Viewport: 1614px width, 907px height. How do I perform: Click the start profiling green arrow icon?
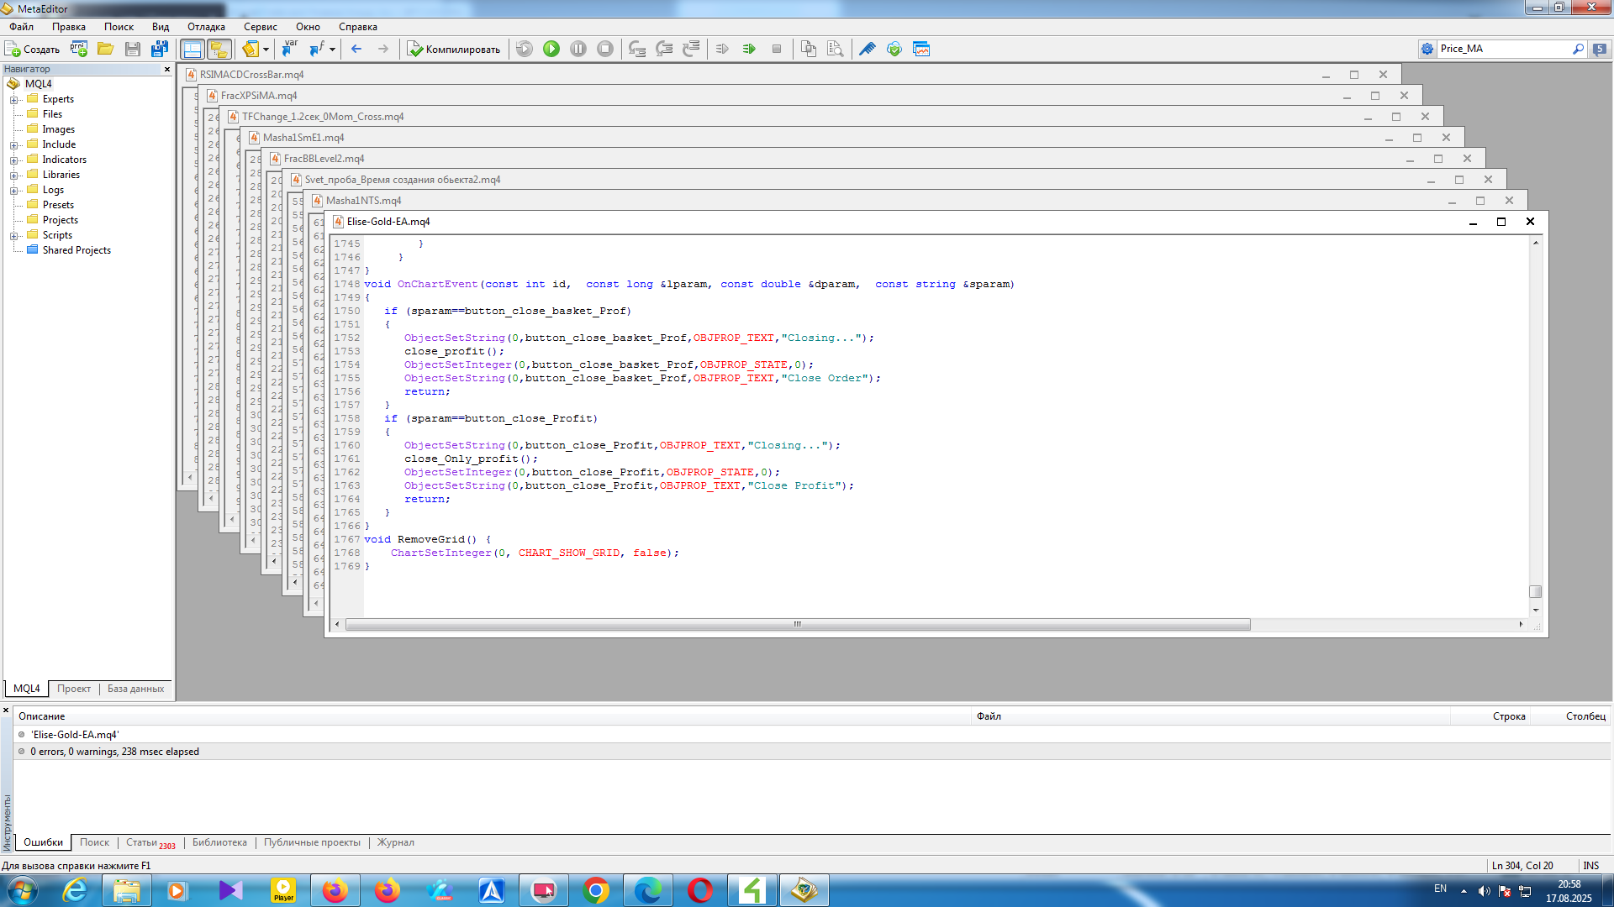[749, 49]
